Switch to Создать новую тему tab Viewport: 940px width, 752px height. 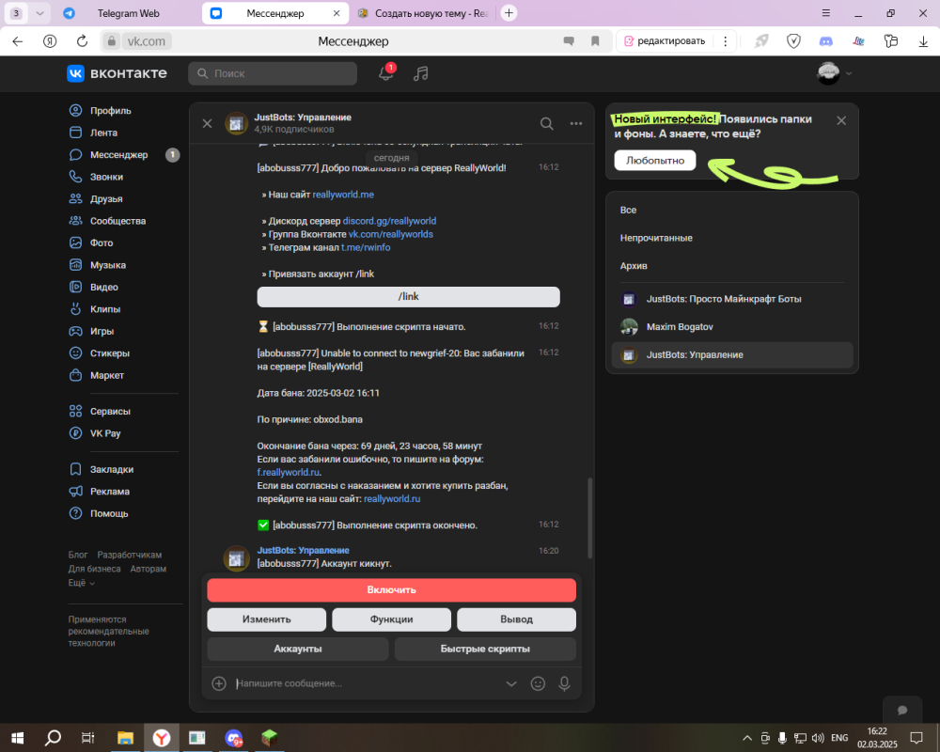click(423, 13)
